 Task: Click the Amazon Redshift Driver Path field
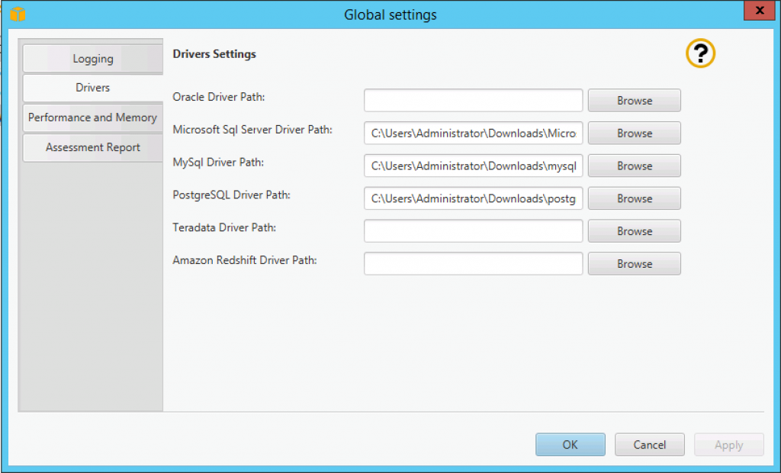(473, 263)
